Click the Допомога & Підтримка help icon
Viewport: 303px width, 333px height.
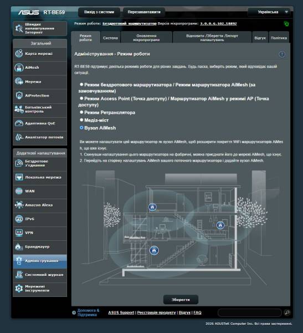[74, 312]
